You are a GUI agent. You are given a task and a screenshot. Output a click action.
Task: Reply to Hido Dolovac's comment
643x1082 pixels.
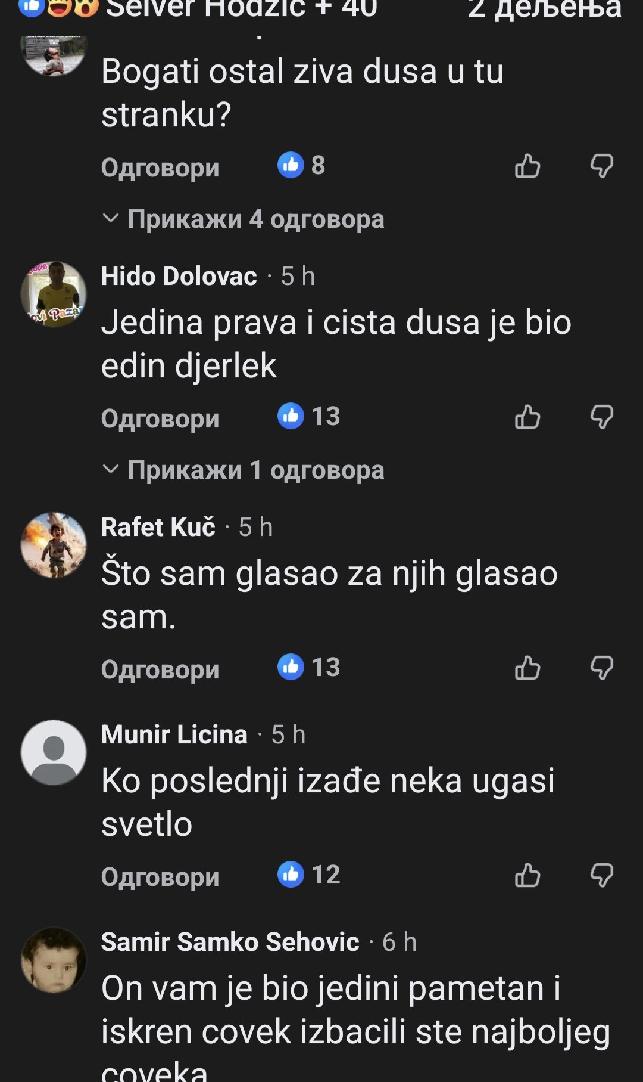coord(160,418)
